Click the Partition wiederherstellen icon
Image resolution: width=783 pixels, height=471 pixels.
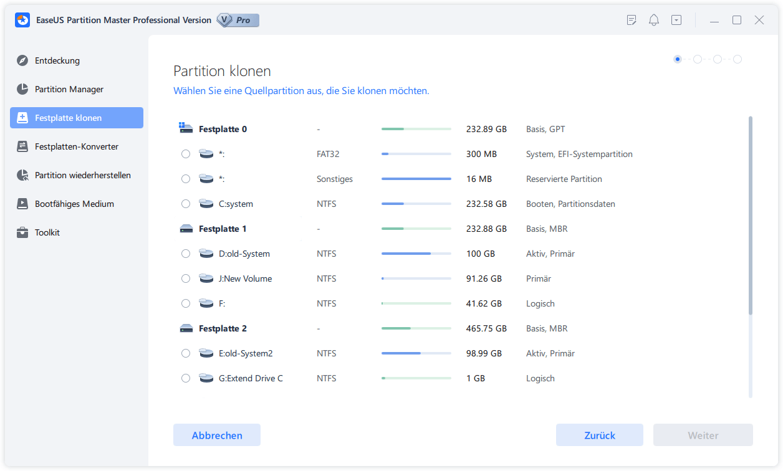point(22,175)
